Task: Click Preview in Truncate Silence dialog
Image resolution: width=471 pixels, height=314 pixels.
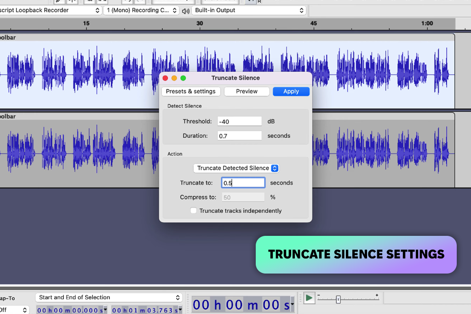Action: tap(247, 91)
